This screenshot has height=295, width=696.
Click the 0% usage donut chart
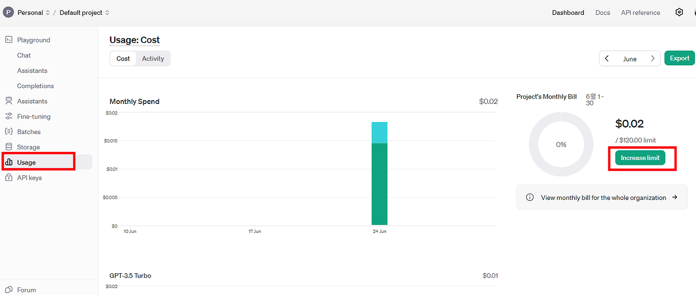point(561,144)
